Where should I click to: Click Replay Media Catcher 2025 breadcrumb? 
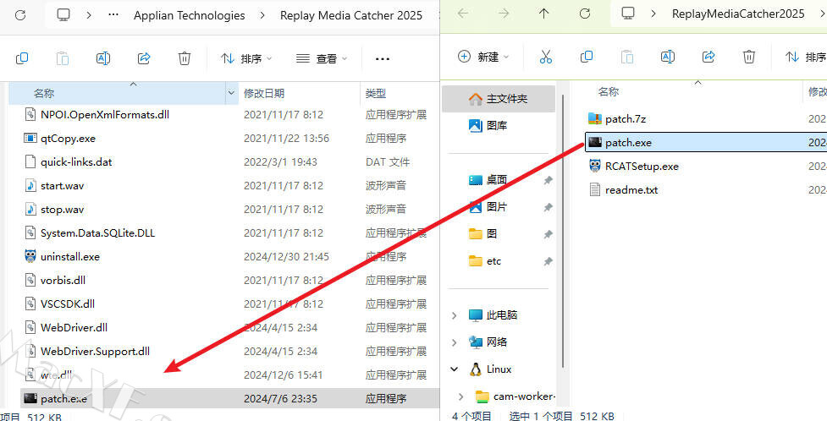[x=350, y=15]
